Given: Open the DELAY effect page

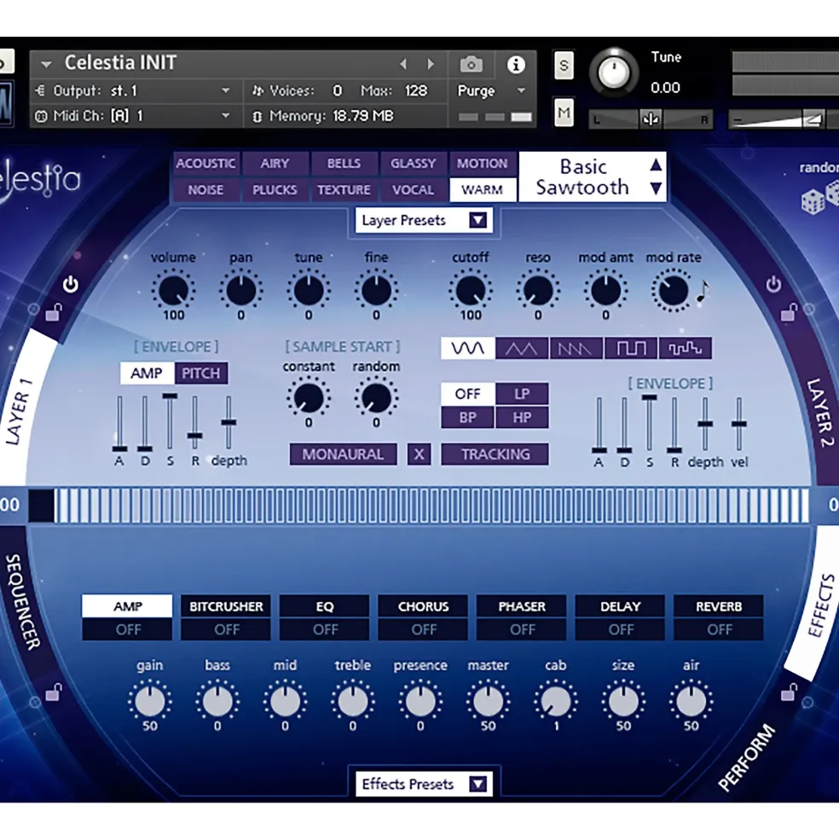Looking at the screenshot, I should pyautogui.click(x=620, y=605).
